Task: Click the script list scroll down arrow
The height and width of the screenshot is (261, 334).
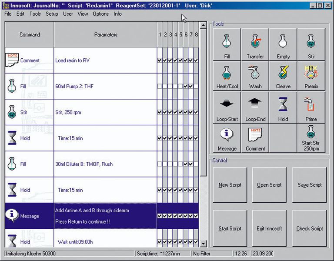Action: click(x=203, y=243)
